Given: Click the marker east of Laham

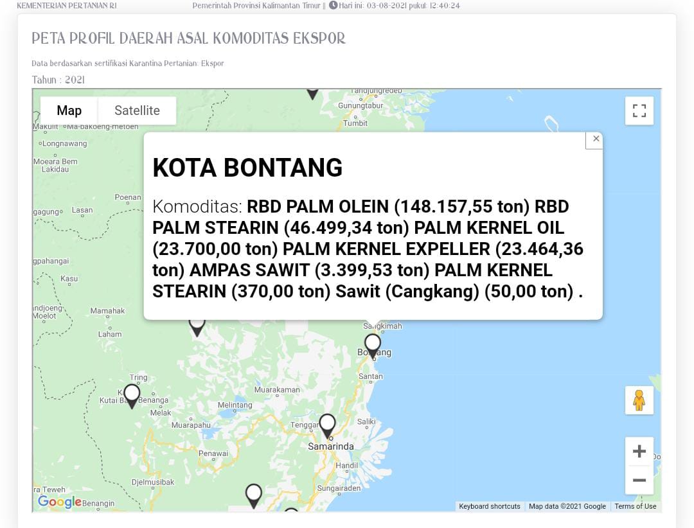Looking at the screenshot, I should coord(197,326).
